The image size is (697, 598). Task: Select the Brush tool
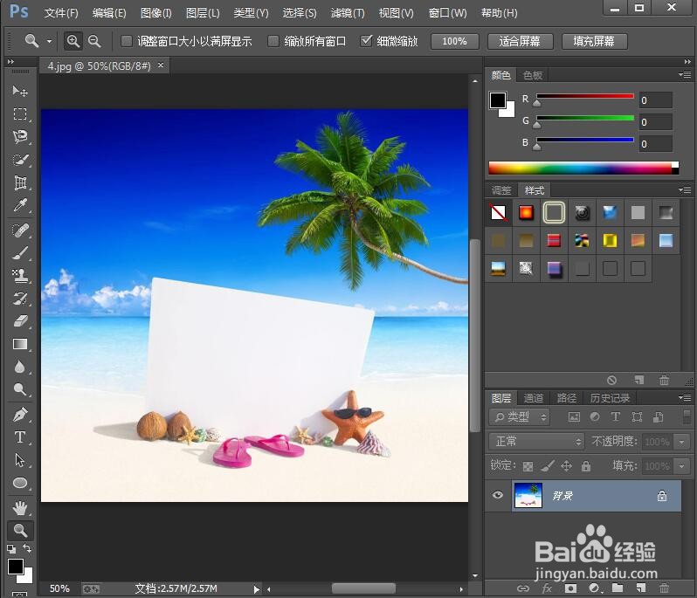click(19, 253)
